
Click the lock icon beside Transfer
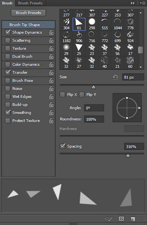click(51, 73)
